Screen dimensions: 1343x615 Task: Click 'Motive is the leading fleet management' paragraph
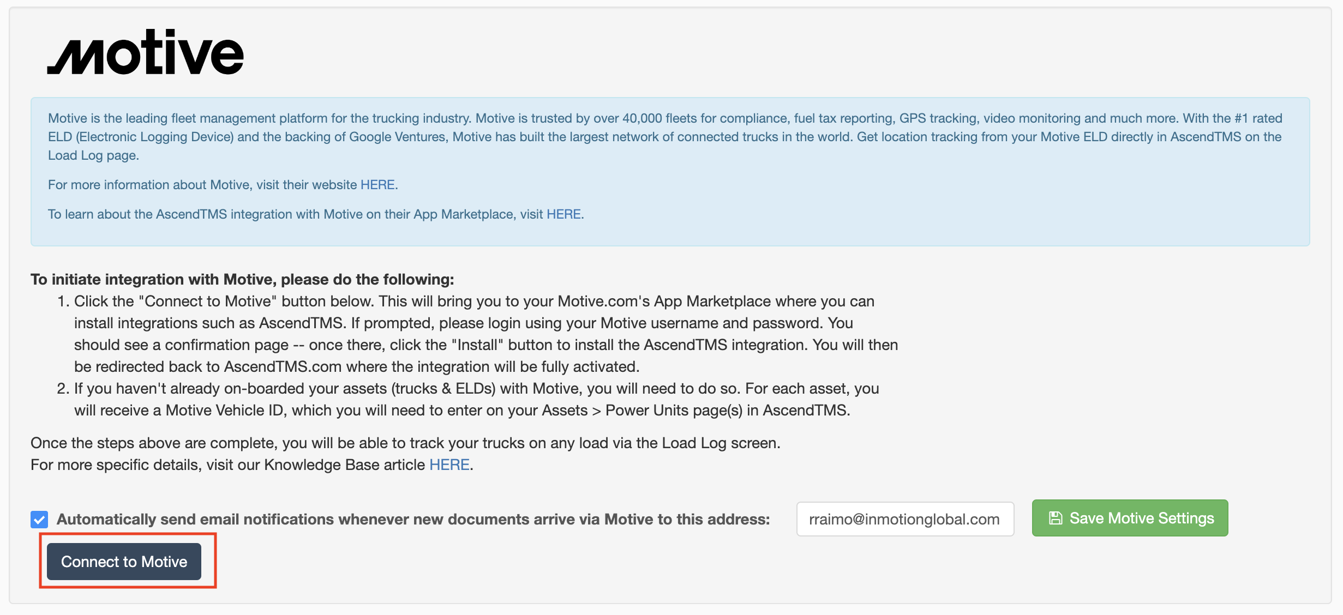[665, 137]
